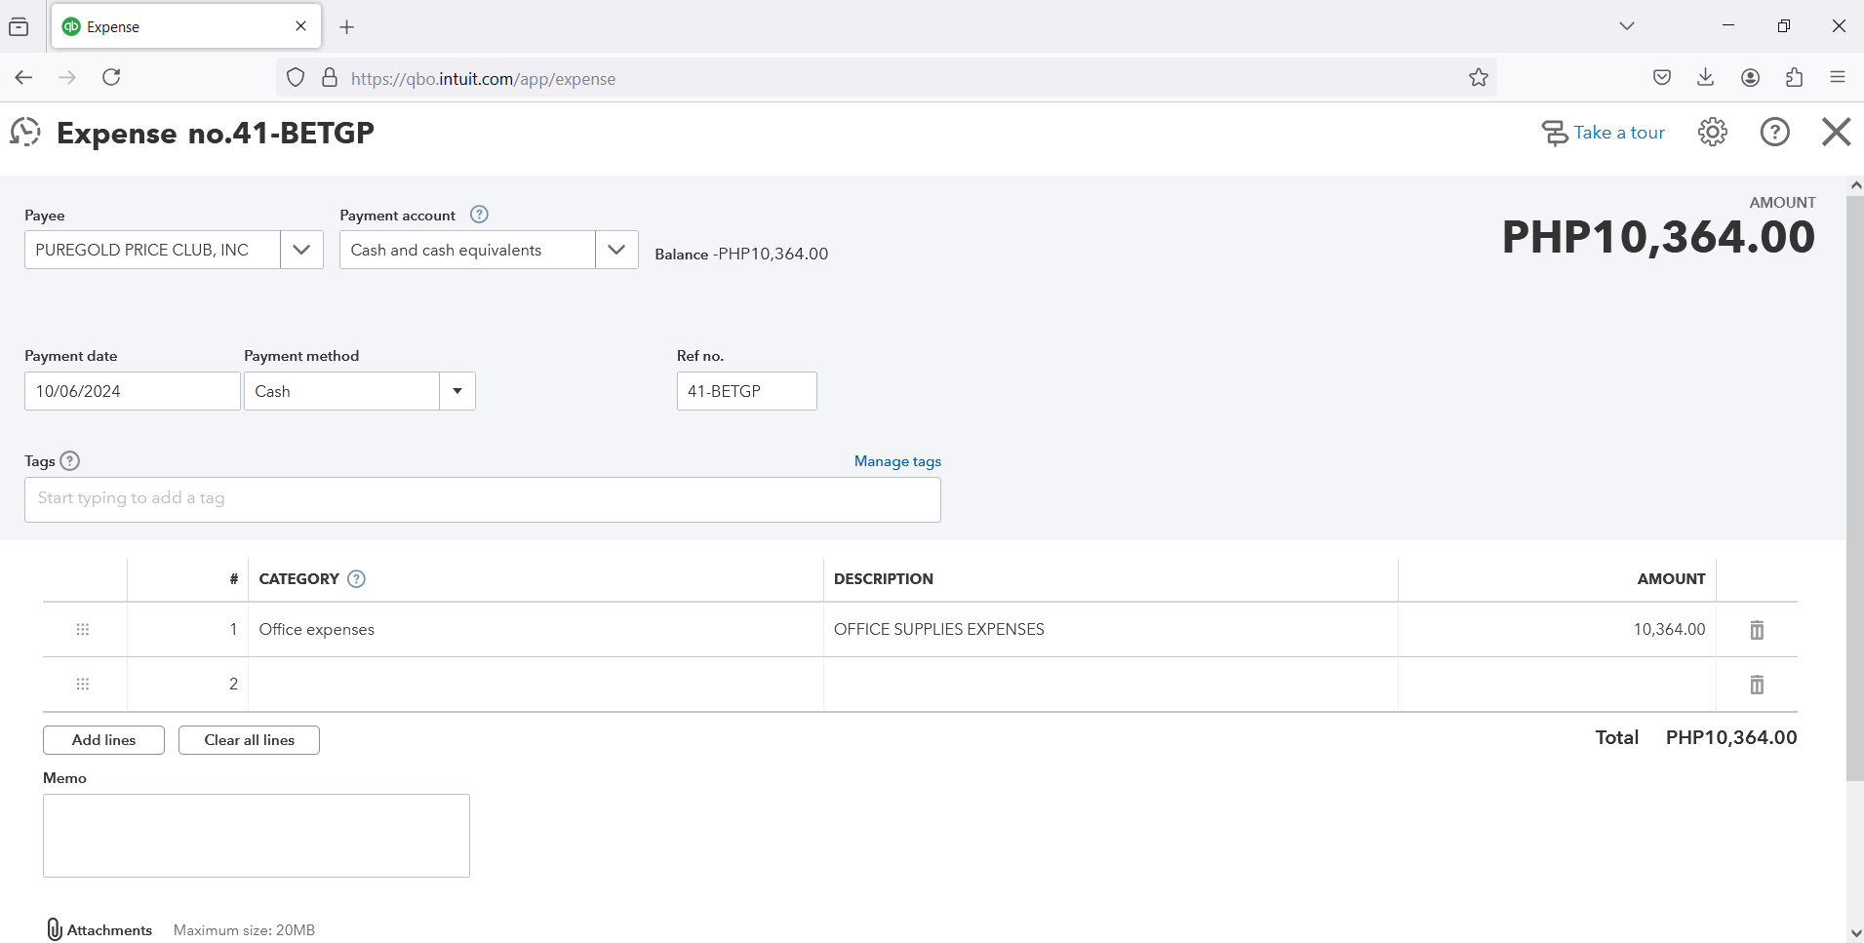The width and height of the screenshot is (1864, 943).
Task: Show Payment account help tooltip
Action: (479, 215)
